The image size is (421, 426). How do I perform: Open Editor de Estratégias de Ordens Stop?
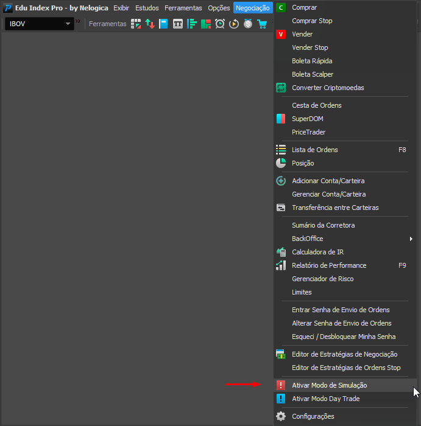[346, 368]
